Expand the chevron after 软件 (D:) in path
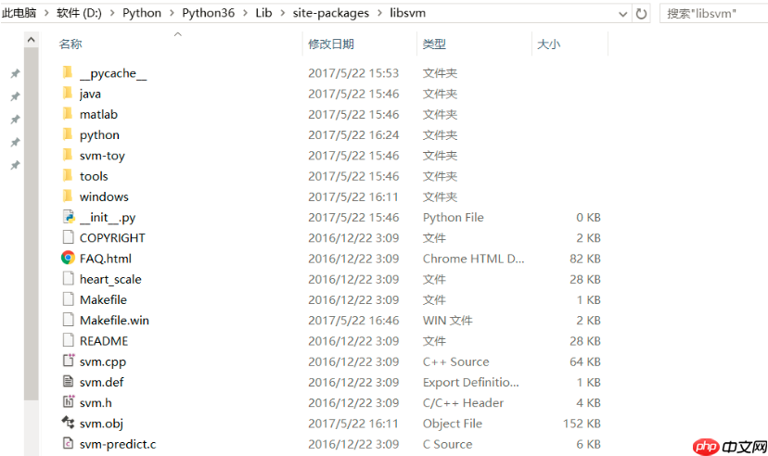The image size is (768, 456). tap(112, 13)
